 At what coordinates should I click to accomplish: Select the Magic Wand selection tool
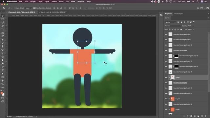pyautogui.click(x=3, y=26)
